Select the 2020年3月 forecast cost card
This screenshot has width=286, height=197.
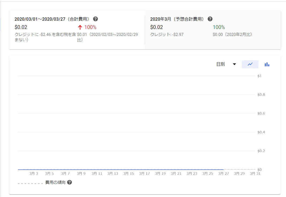tap(213, 30)
